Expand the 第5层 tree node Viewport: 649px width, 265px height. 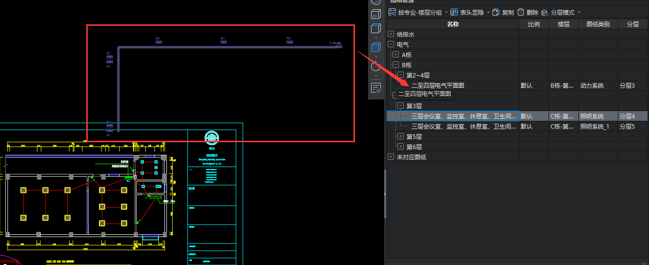pyautogui.click(x=400, y=136)
